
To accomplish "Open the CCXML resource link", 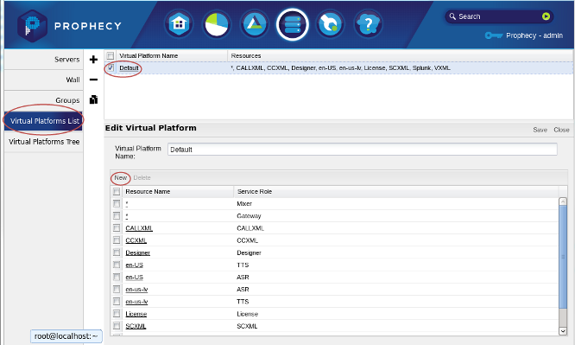I will tap(136, 240).
